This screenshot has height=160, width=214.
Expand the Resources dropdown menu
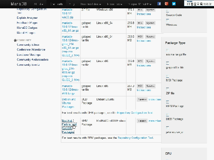click(x=115, y=4)
